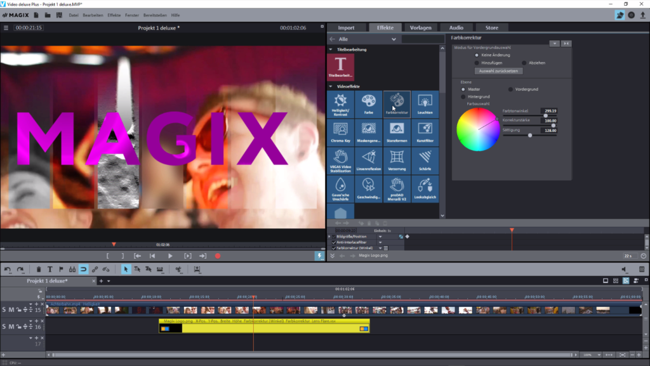
Task: Click the redo arrow in timeline toolbar
Action: pos(20,269)
